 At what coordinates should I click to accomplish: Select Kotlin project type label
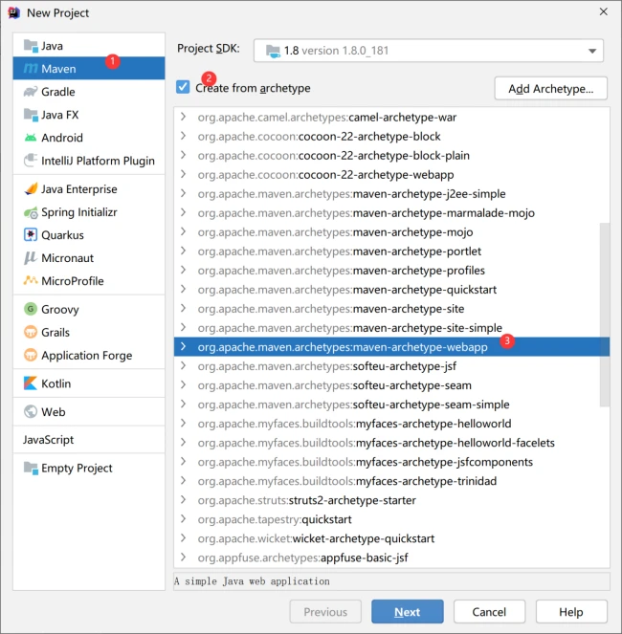56,383
